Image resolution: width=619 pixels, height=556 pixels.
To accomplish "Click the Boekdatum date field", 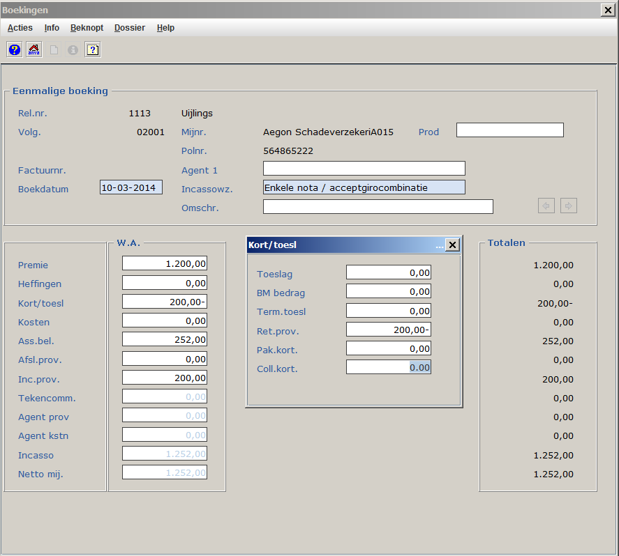I will coord(131,187).
